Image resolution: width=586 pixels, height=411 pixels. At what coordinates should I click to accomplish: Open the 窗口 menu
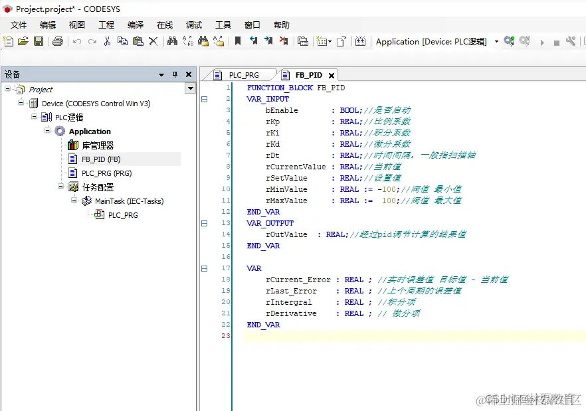252,25
